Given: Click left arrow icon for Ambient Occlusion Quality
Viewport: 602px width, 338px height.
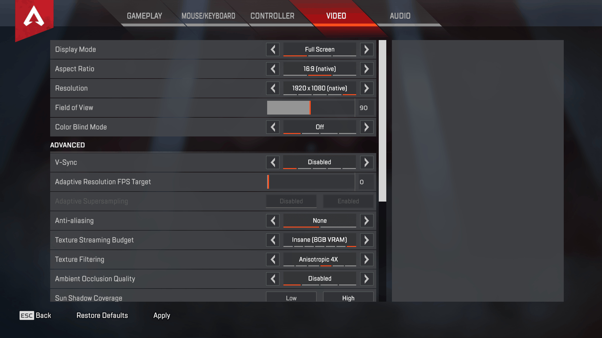Looking at the screenshot, I should click(x=272, y=279).
